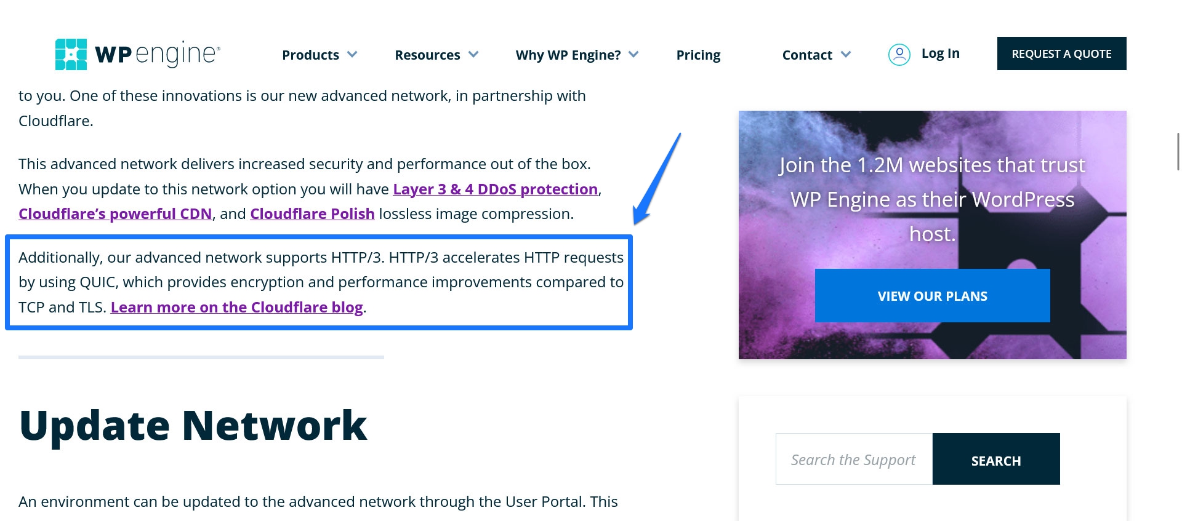The image size is (1182, 521).
Task: Open the Resources menu
Action: (x=427, y=55)
